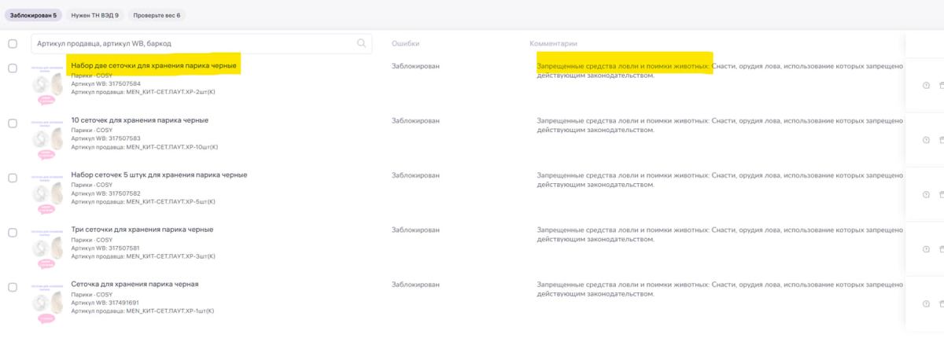Image resolution: width=944 pixels, height=342 pixels.
Task: Open help icon for 'Сеточка для хранения парика черная' row
Action: click(x=926, y=304)
